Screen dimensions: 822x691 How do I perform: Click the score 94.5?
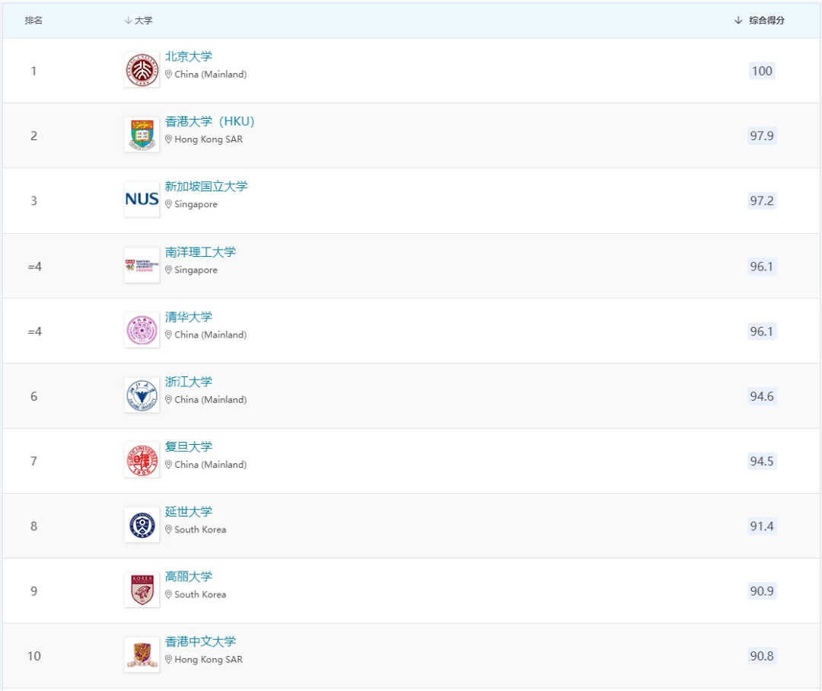pyautogui.click(x=762, y=461)
